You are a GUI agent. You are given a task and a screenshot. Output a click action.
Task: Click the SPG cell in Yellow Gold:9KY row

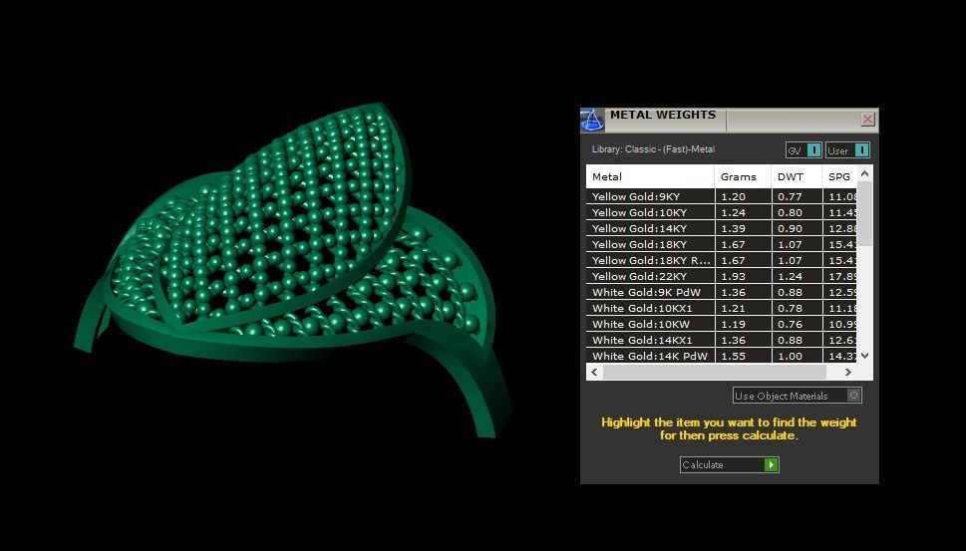tap(839, 196)
